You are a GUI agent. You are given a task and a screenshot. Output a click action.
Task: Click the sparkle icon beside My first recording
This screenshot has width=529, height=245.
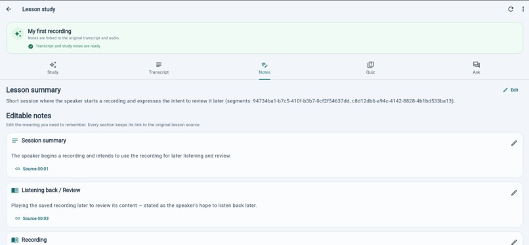18,33
